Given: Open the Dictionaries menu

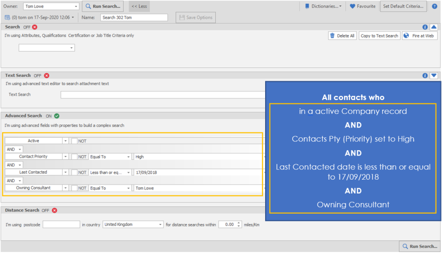Looking at the screenshot, I should pyautogui.click(x=323, y=6).
